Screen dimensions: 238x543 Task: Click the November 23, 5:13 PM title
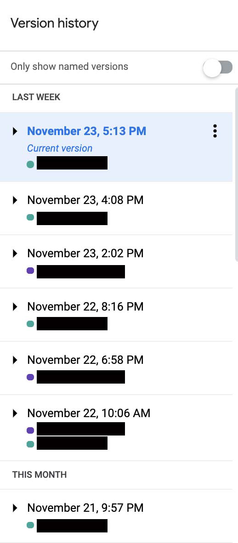coord(87,131)
